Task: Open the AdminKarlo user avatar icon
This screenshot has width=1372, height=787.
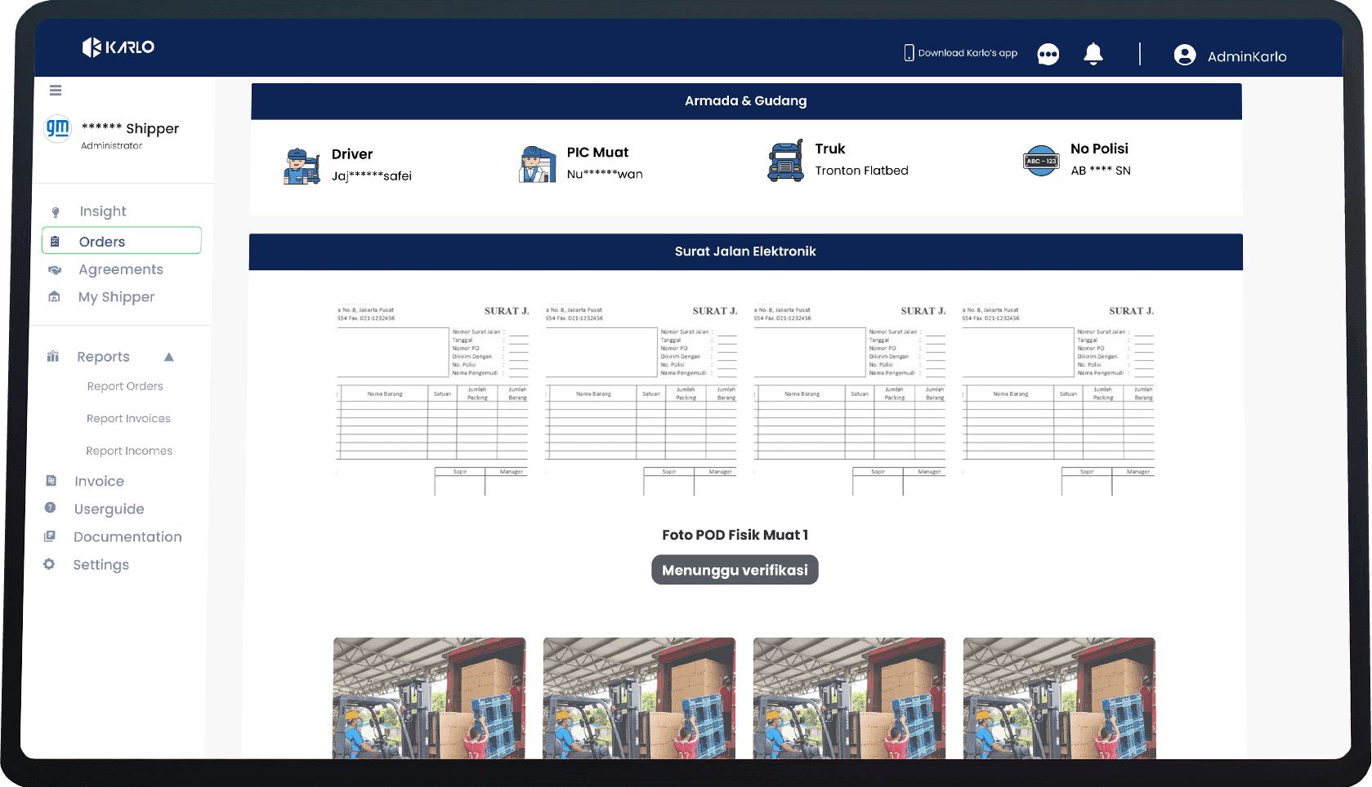Action: pos(1185,55)
